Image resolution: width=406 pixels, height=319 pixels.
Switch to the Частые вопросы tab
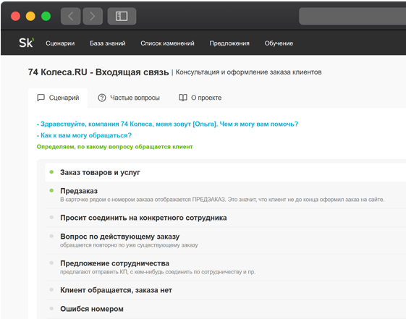129,98
